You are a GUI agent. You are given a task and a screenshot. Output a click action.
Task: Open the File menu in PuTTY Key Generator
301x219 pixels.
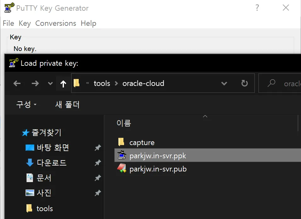pyautogui.click(x=9, y=23)
